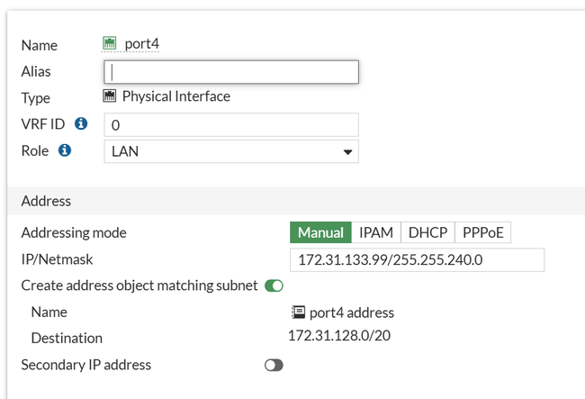Disable Create address object matching subnet
Viewport: 585px width, 399px height.
pos(274,286)
